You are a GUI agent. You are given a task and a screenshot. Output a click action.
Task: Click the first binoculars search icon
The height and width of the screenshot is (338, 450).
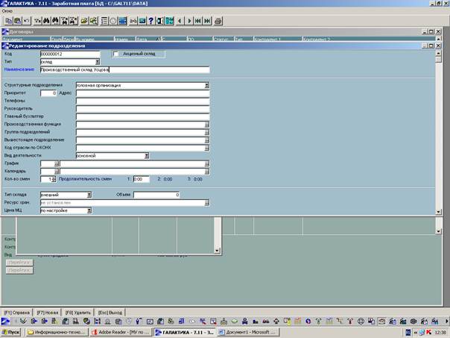(x=46, y=21)
